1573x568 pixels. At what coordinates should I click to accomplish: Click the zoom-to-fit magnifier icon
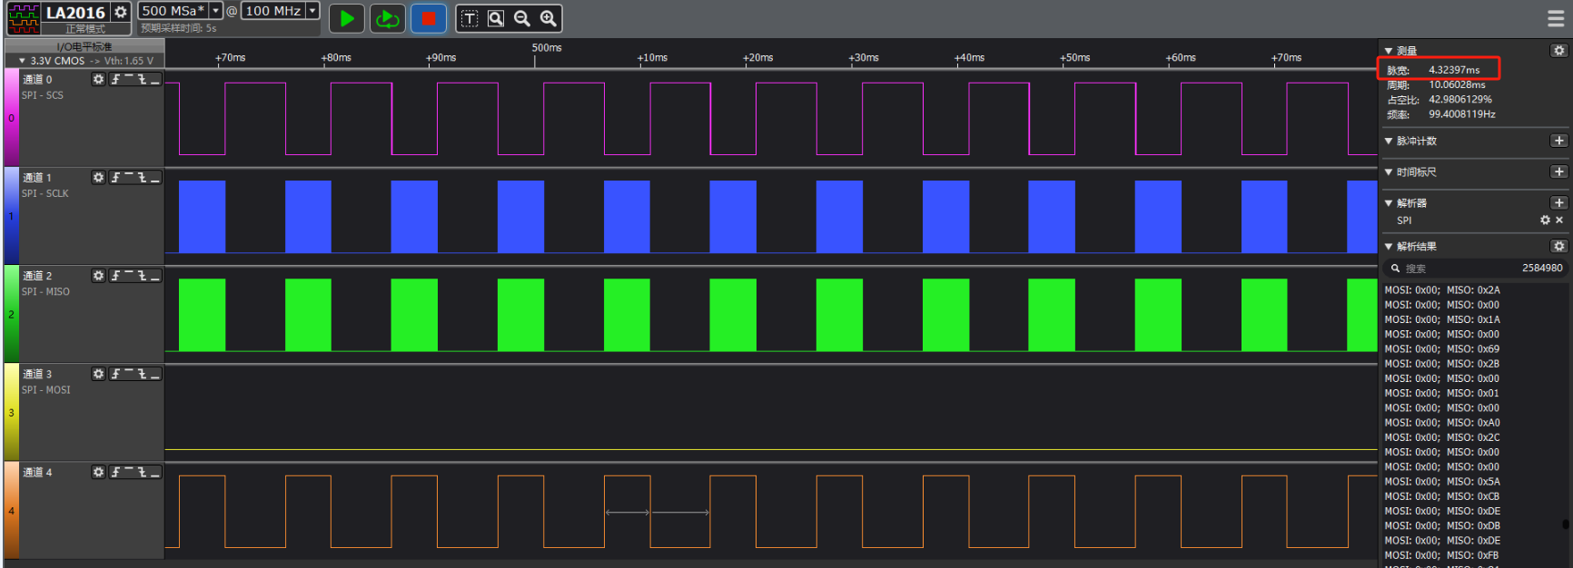(496, 18)
